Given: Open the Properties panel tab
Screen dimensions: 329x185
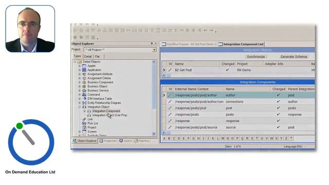Looking at the screenshot, I should [108, 141].
